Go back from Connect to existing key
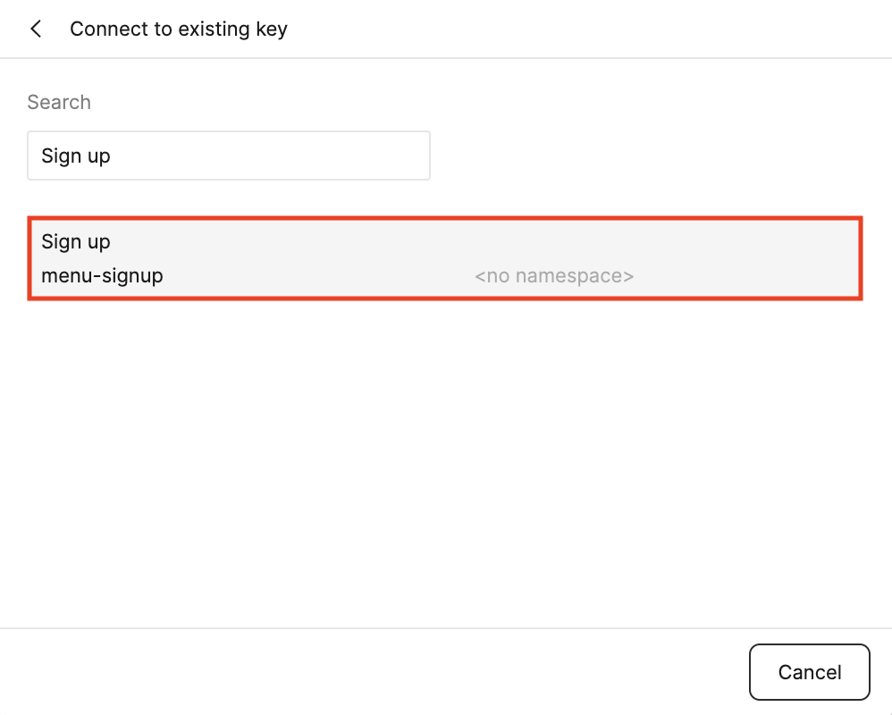892x715 pixels. tap(36, 29)
